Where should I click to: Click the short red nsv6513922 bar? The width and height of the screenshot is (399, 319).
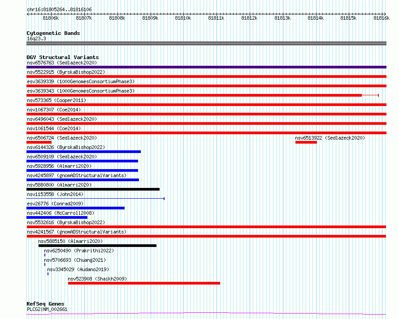[x=306, y=142]
